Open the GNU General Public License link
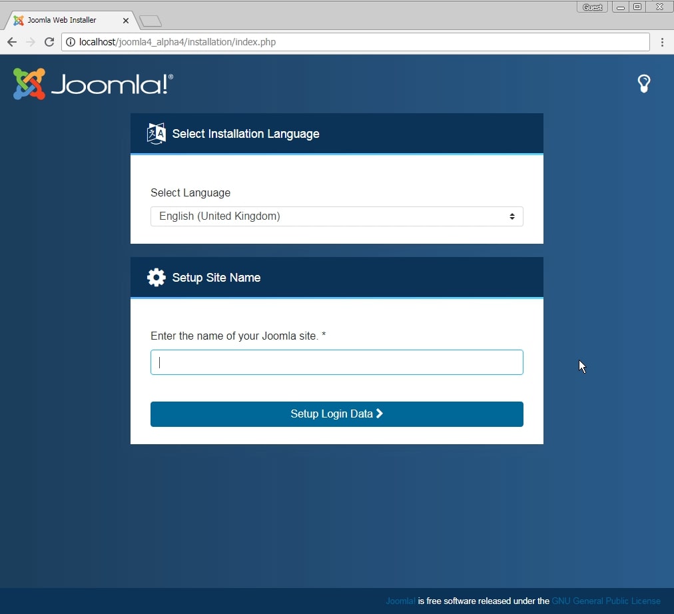 [x=606, y=601]
